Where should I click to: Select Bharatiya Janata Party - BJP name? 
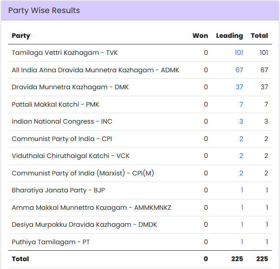58,190
